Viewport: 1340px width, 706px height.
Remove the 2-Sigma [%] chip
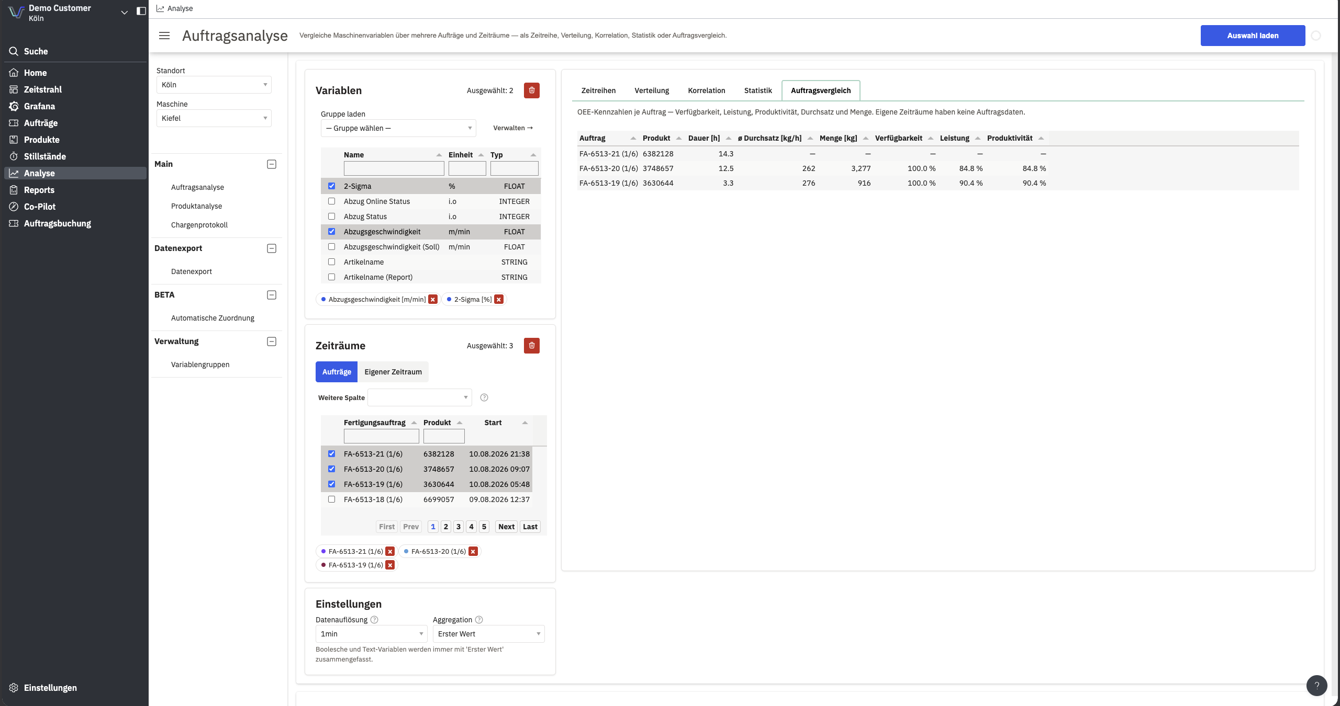coord(499,300)
